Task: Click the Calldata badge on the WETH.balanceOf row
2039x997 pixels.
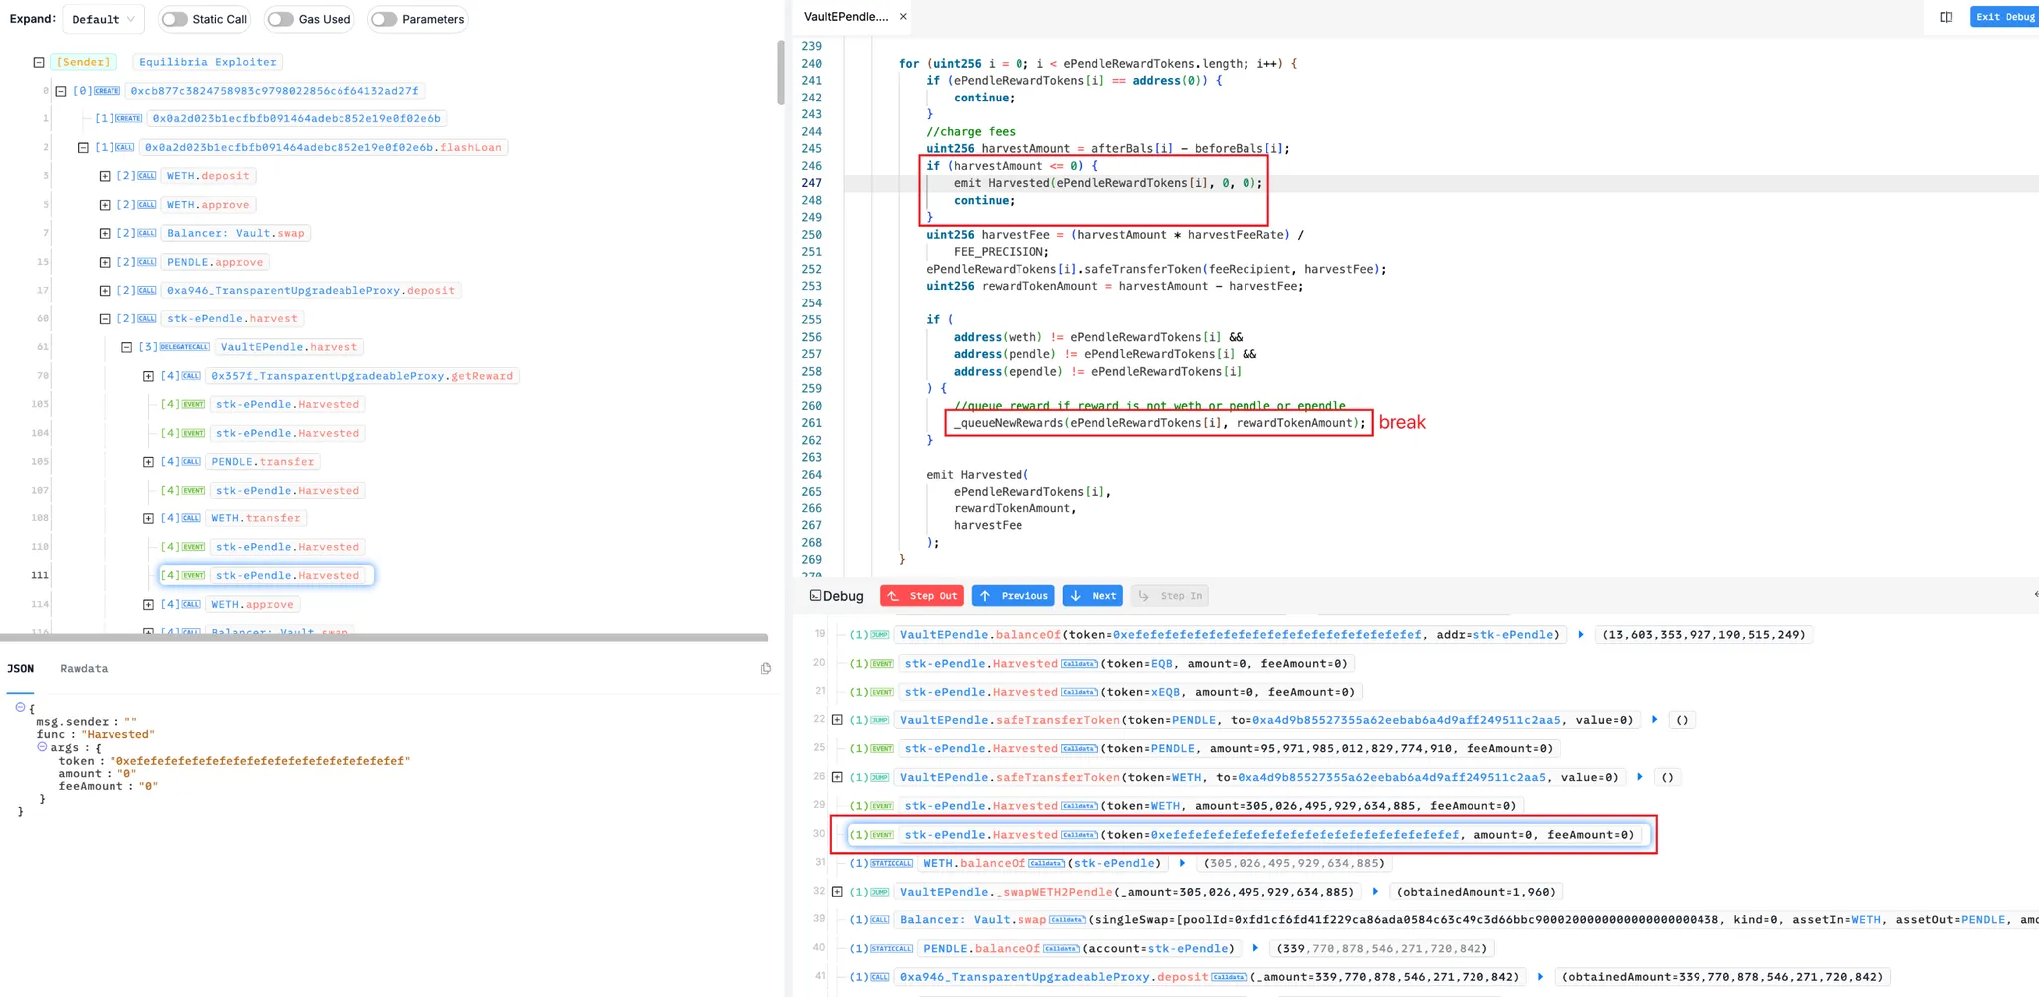Action: click(x=1046, y=864)
